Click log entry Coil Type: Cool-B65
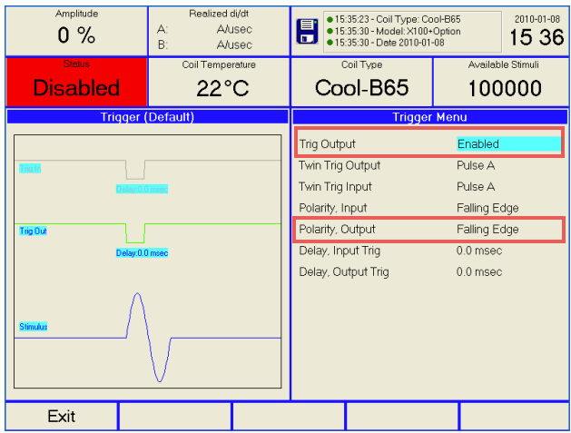This screenshot has width=571, height=433. click(394, 19)
